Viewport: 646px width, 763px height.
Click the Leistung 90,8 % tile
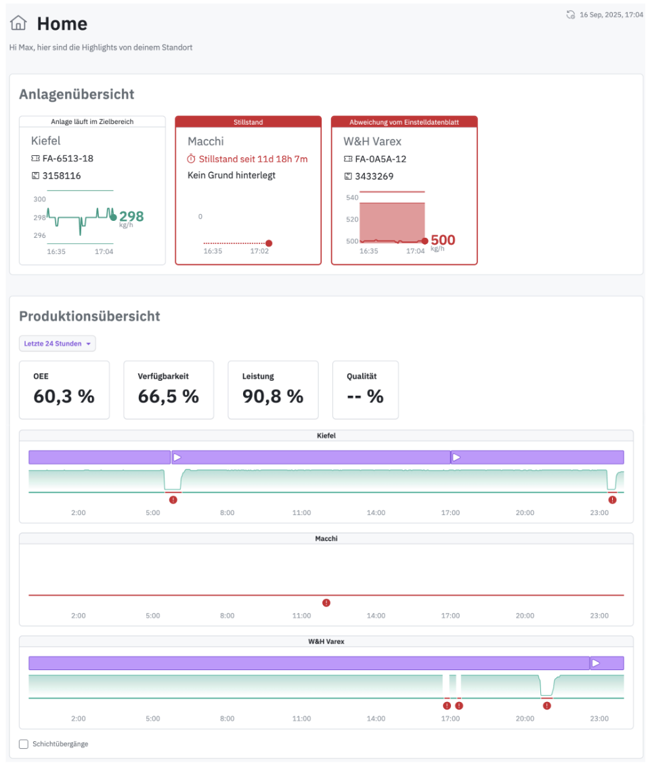[272, 390]
